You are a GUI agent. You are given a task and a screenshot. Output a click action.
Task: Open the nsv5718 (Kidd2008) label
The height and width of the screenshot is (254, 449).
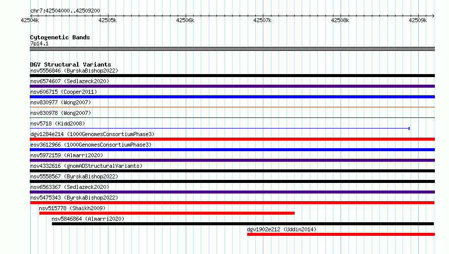[x=58, y=123]
